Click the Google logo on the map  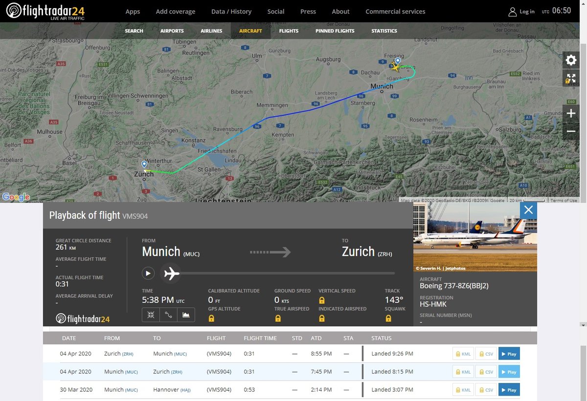[x=16, y=197]
